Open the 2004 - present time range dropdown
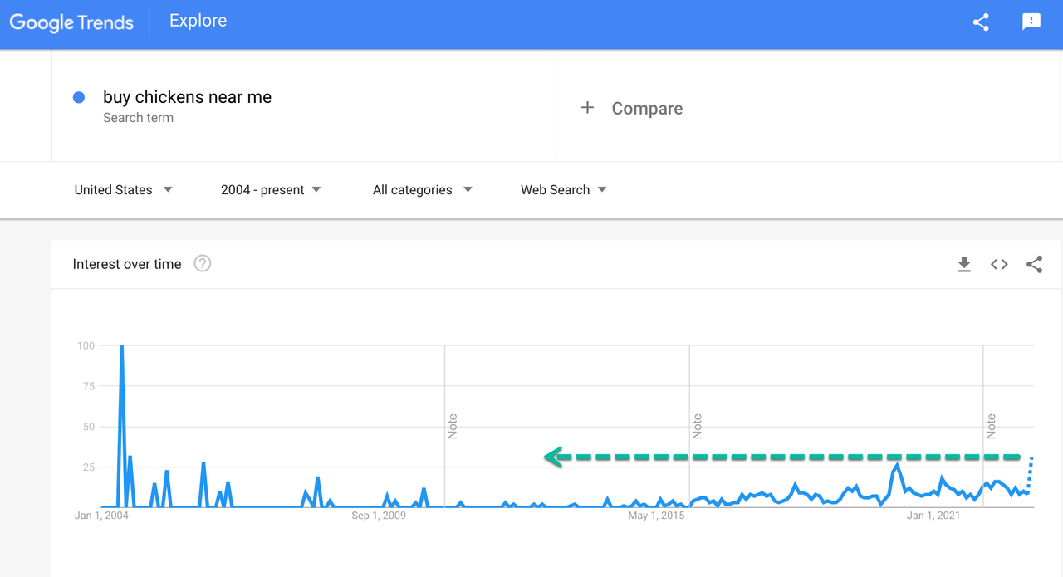Viewport: 1063px width, 577px height. (271, 189)
